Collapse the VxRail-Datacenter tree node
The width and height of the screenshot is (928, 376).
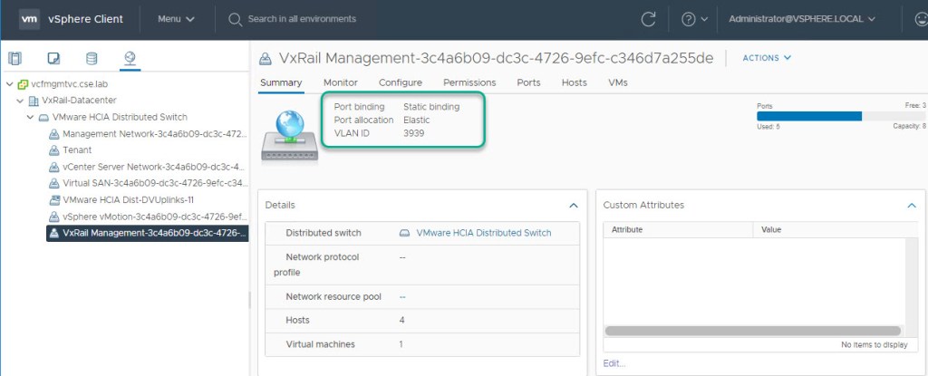[20, 100]
